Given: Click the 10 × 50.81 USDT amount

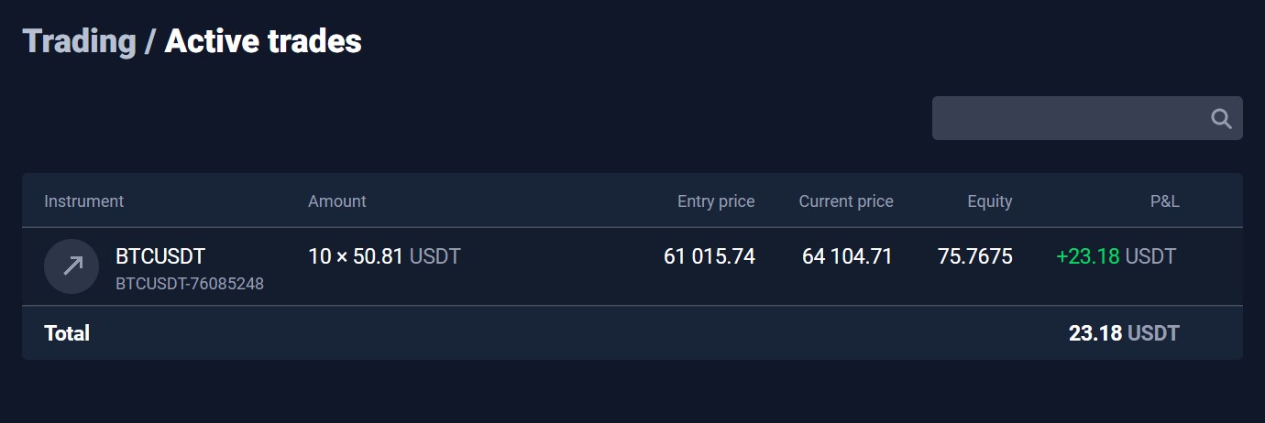Looking at the screenshot, I should click(x=384, y=256).
